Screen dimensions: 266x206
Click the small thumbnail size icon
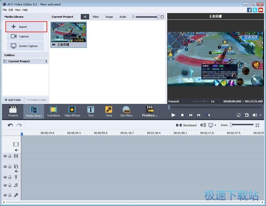point(133,17)
